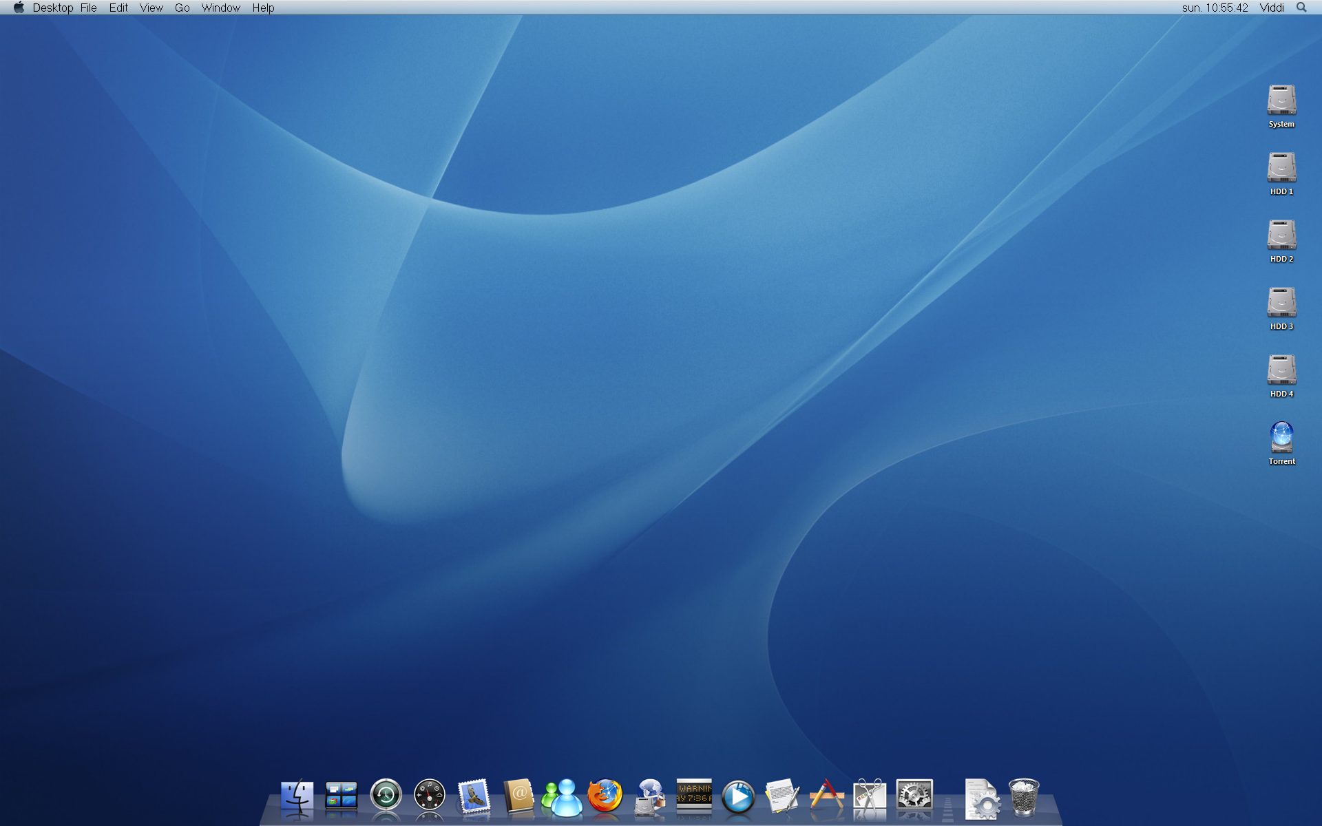Launch the blue play button media player
Screen dimensions: 1322x826
(738, 797)
